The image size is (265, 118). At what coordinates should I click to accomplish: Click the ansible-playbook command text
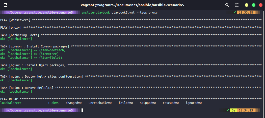pyautogui.click(x=96, y=13)
